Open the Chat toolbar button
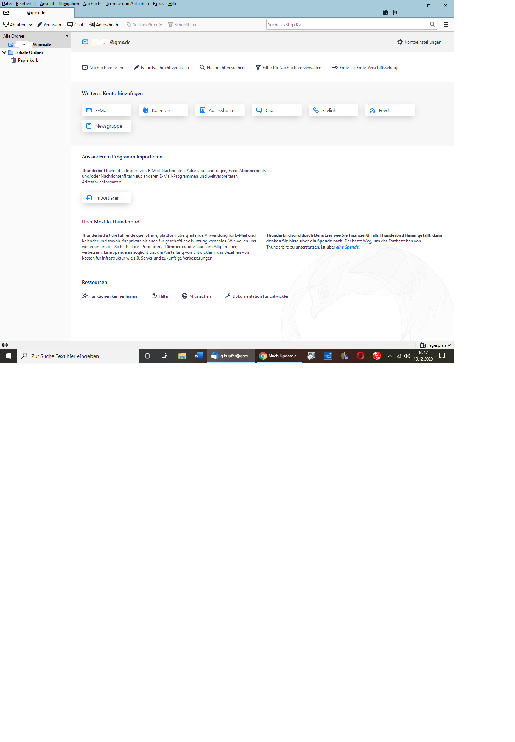This screenshot has height=742, width=515. 75,24
